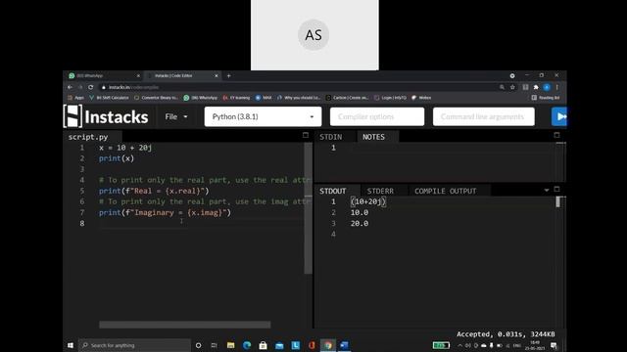This screenshot has height=352, width=627.
Task: Maximize the STDOUT output panel
Action: (x=556, y=189)
